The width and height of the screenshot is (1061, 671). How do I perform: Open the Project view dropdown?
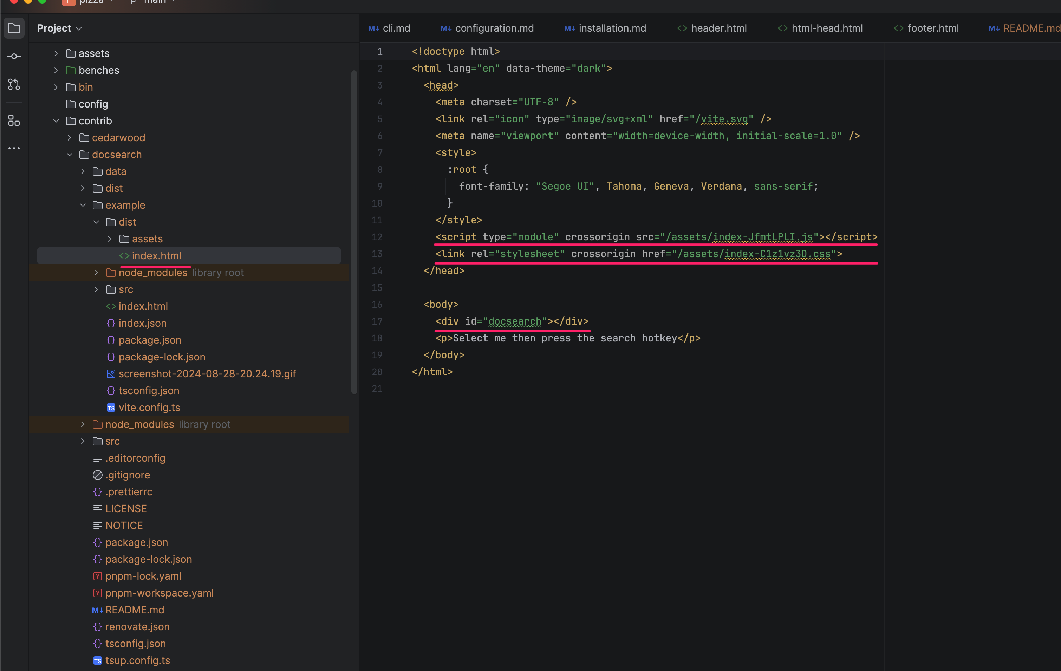coord(59,28)
